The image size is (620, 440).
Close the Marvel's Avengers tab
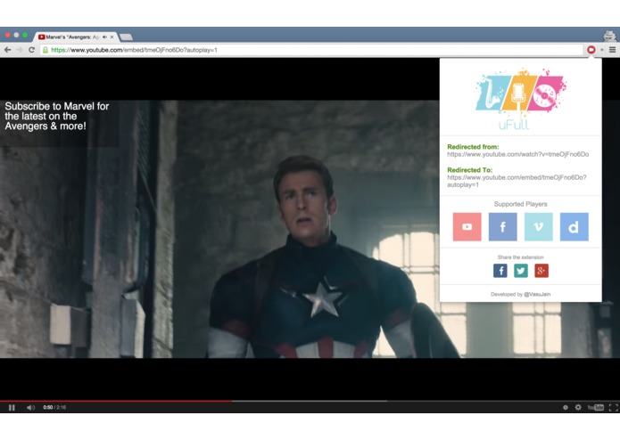click(x=112, y=37)
